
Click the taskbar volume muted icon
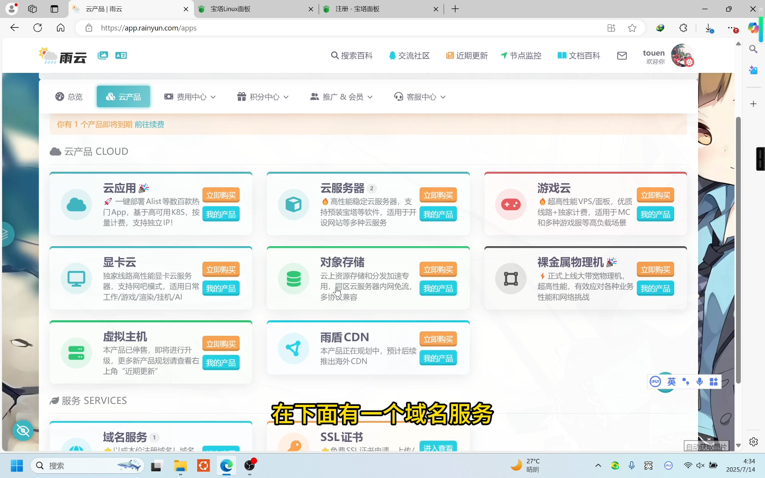point(700,466)
